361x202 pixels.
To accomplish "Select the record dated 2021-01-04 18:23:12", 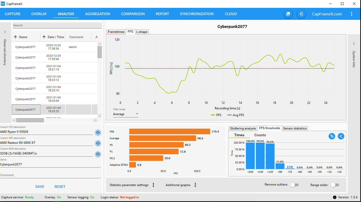I will pos(55,78).
